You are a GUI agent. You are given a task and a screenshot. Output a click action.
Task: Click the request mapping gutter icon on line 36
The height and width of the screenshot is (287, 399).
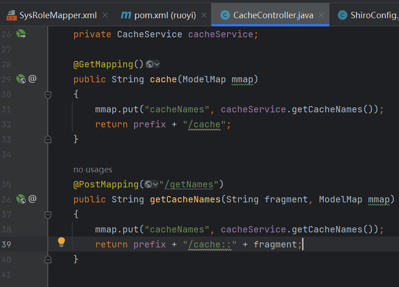21,199
